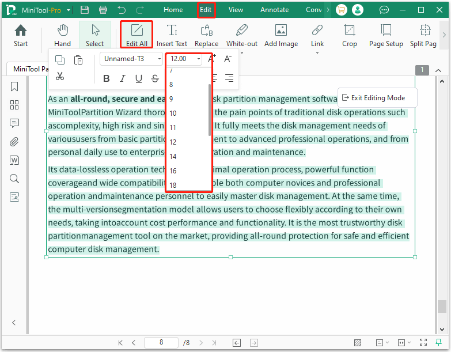Switch to the Home tab
Screen dimensions: 451x352
point(173,10)
